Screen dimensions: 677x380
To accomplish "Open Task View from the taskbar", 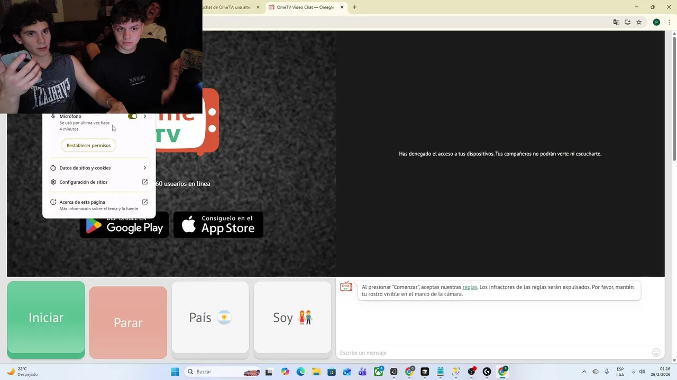I will tap(269, 372).
